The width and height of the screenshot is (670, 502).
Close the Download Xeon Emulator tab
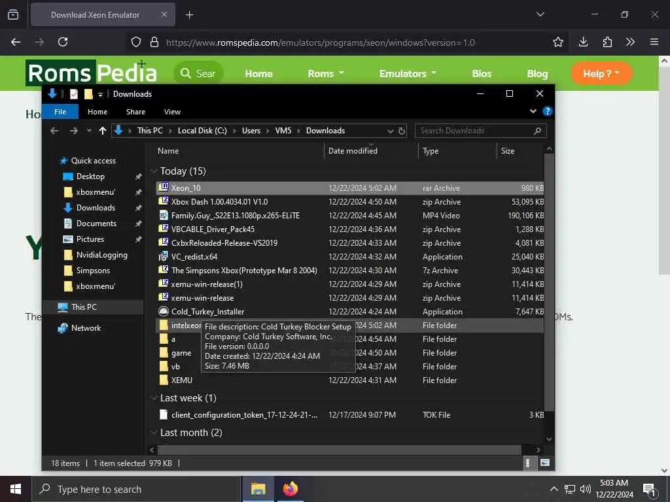164,14
